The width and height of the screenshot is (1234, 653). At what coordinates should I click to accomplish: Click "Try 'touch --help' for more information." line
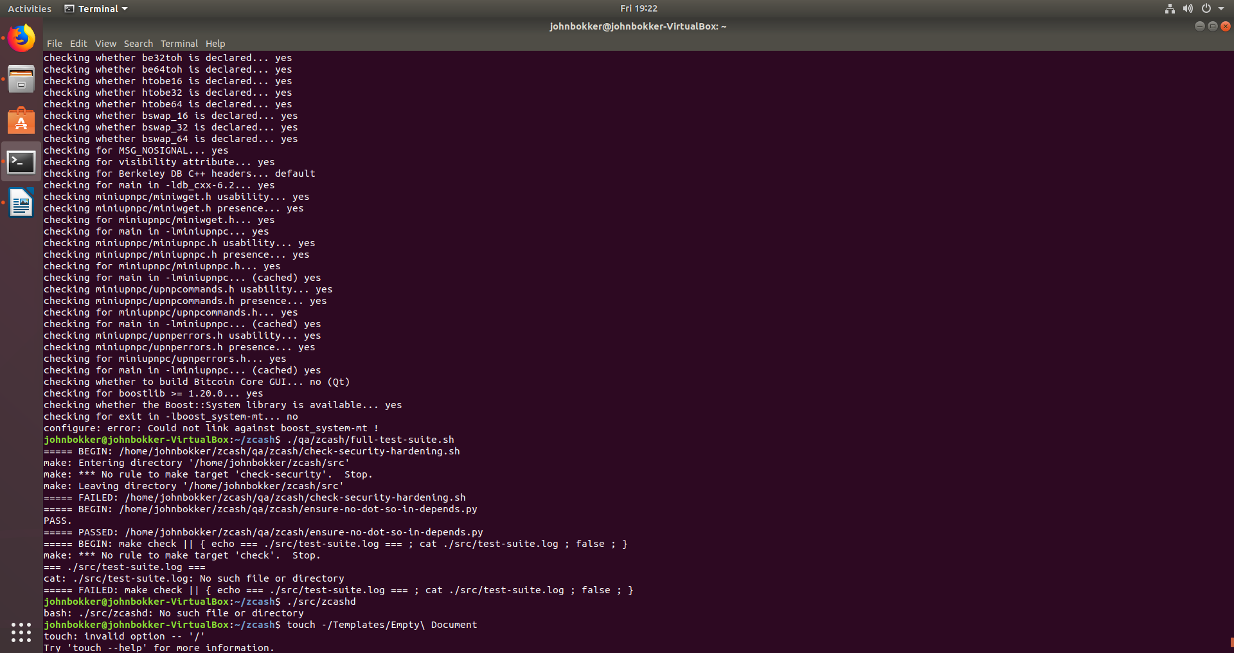coord(159,648)
